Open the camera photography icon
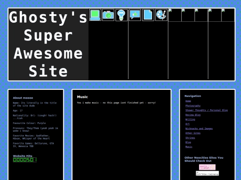Screen dimensions: 241x180 pos(108,15)
